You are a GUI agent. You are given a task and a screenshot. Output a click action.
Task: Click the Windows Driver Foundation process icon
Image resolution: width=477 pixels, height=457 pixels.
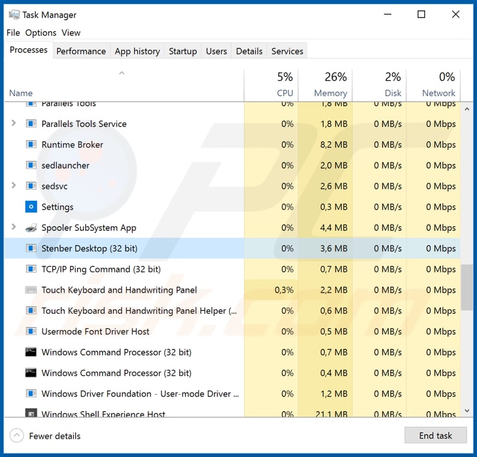tap(31, 394)
